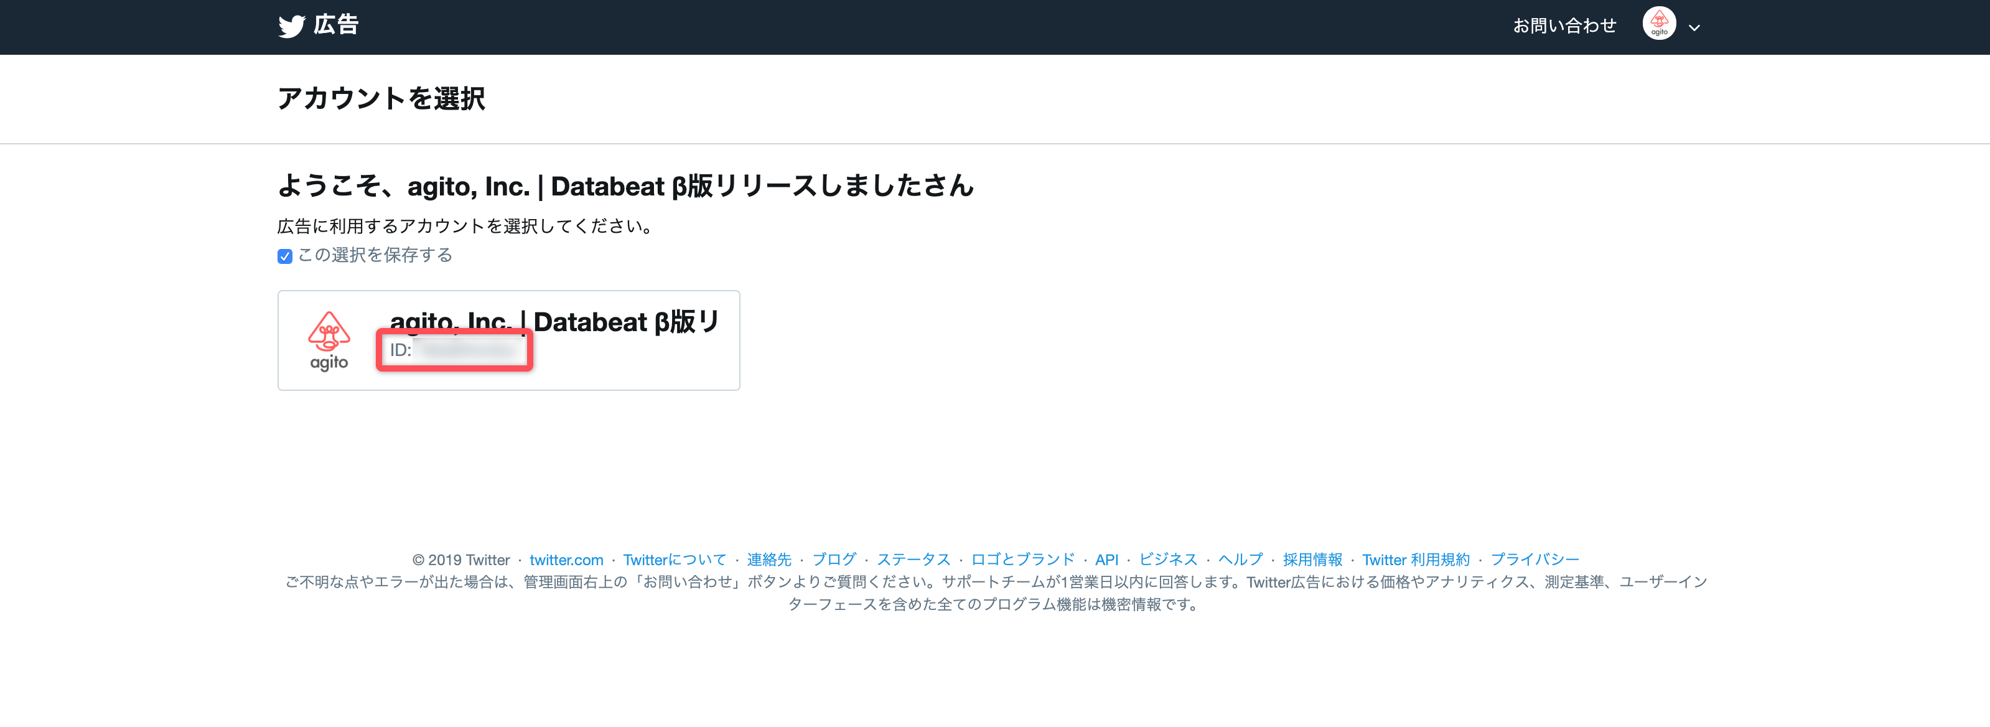Open the ビジネス footer link
Image resolution: width=1990 pixels, height=727 pixels.
[x=1168, y=560]
